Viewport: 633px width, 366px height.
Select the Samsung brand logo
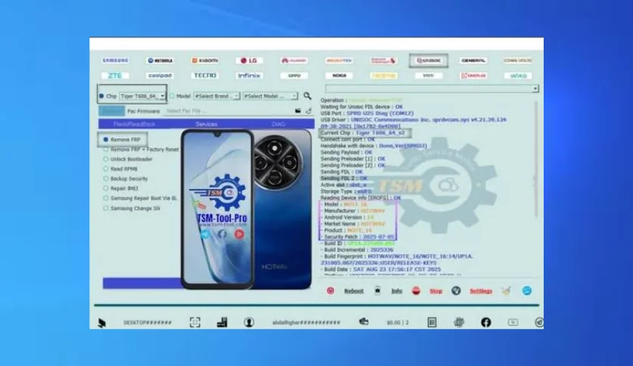(115, 60)
